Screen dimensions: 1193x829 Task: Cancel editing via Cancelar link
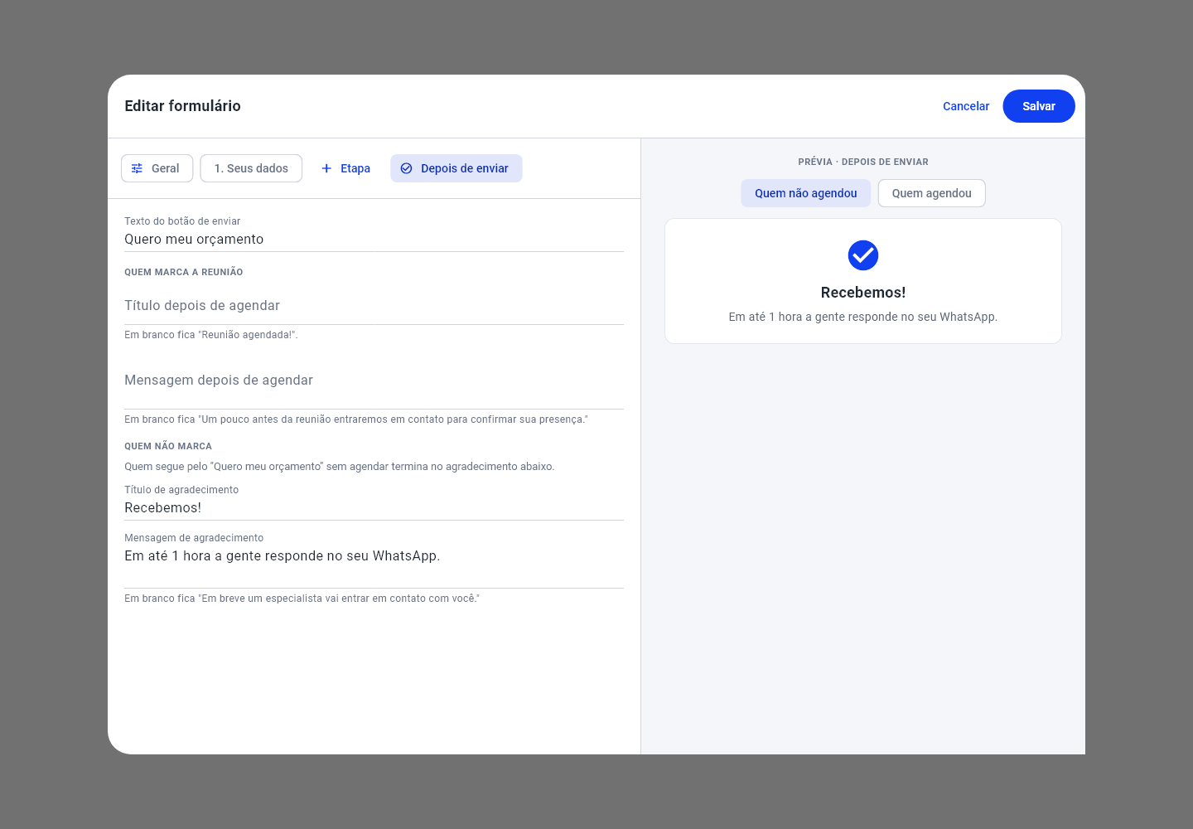966,106
